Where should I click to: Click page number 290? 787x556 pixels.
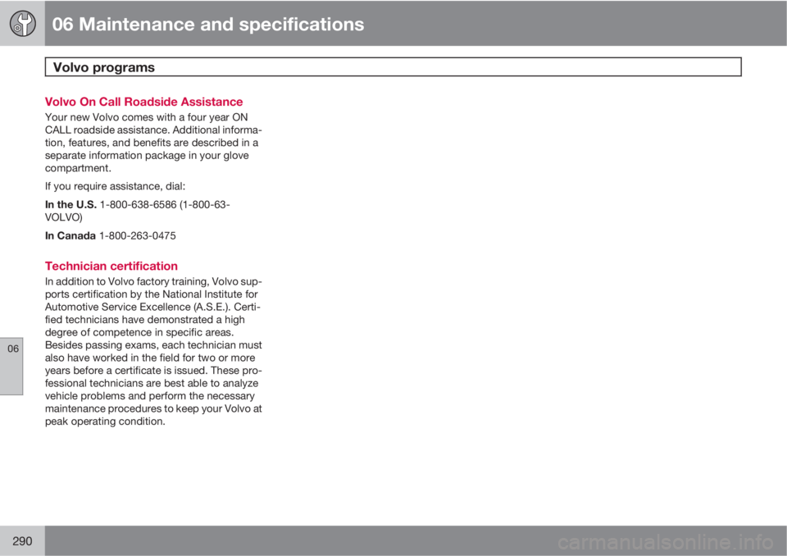22,541
